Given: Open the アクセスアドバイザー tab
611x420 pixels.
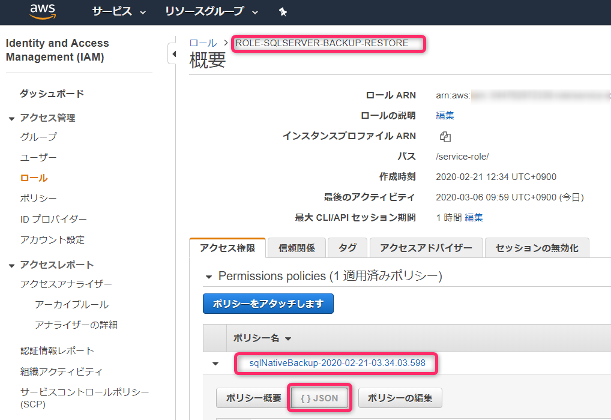Looking at the screenshot, I should click(x=426, y=247).
